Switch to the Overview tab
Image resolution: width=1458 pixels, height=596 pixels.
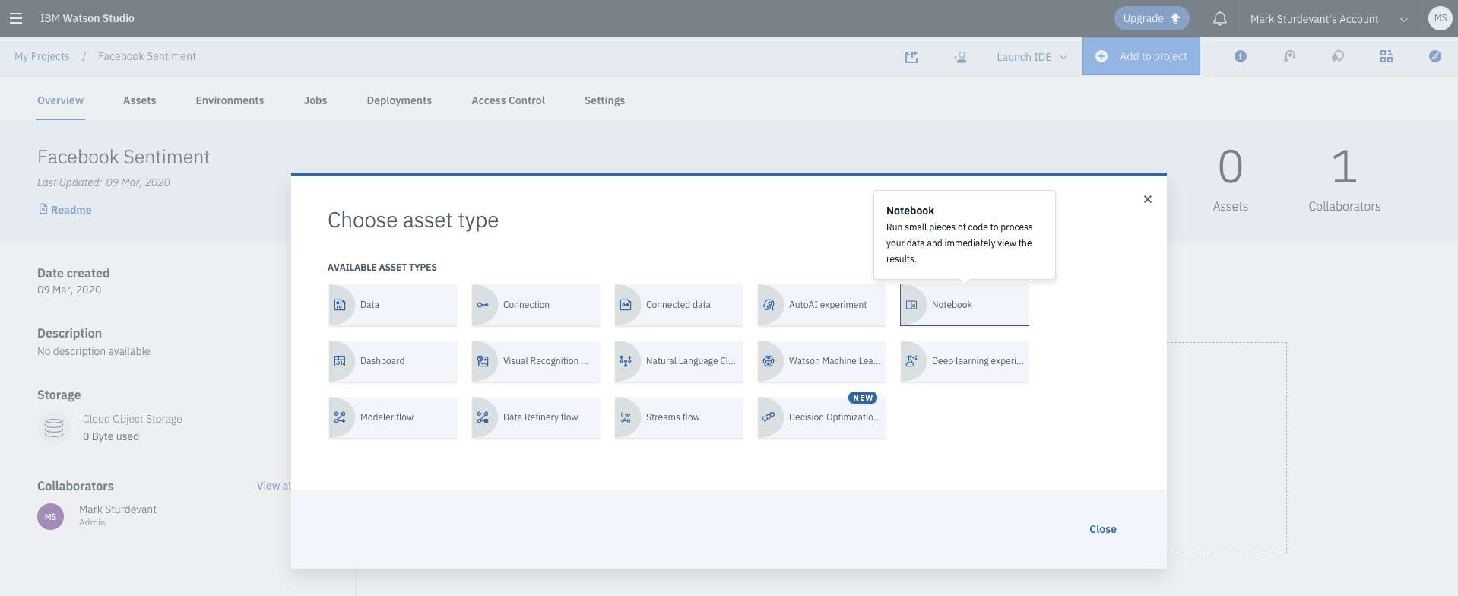pyautogui.click(x=61, y=100)
